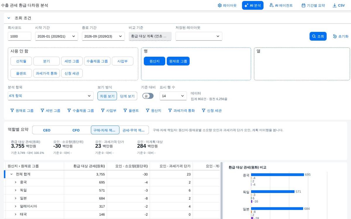Expand the 독일 row in the table
The height and width of the screenshot is (219, 351).
[x=16, y=190]
